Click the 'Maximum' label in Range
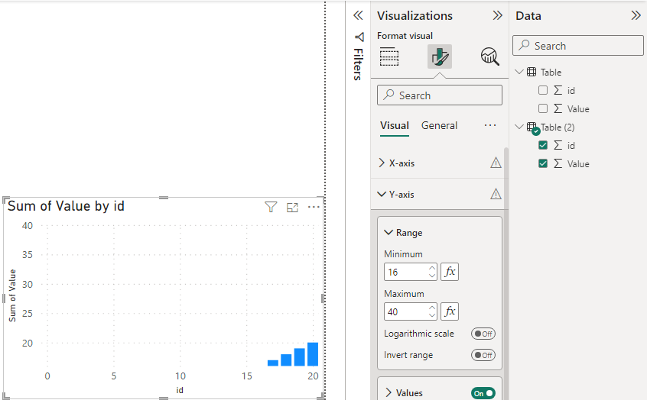647x400 pixels. pos(404,294)
